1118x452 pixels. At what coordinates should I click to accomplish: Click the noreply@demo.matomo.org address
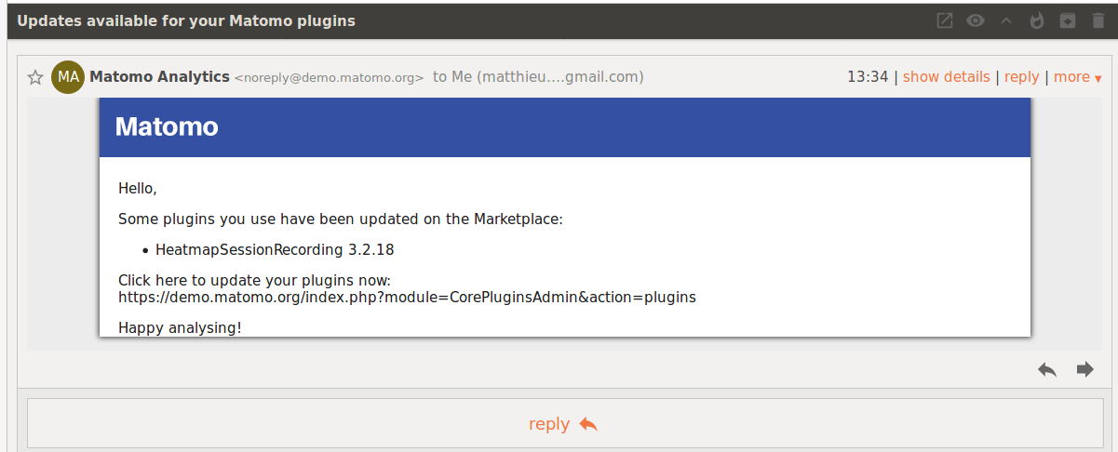(329, 78)
